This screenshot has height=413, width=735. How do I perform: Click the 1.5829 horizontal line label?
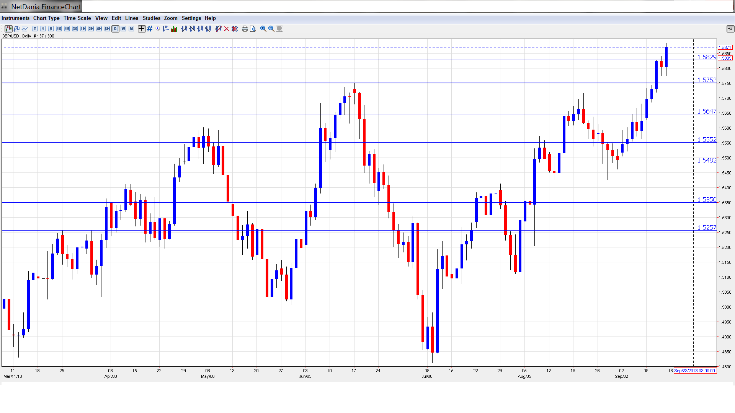coord(706,57)
